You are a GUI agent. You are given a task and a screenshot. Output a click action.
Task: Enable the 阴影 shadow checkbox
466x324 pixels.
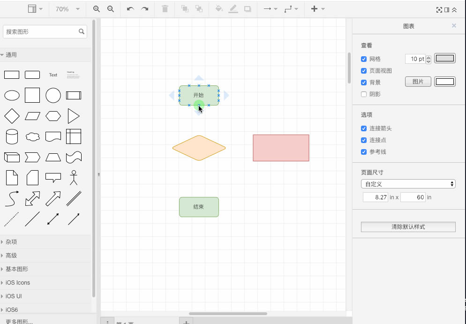[x=364, y=94]
